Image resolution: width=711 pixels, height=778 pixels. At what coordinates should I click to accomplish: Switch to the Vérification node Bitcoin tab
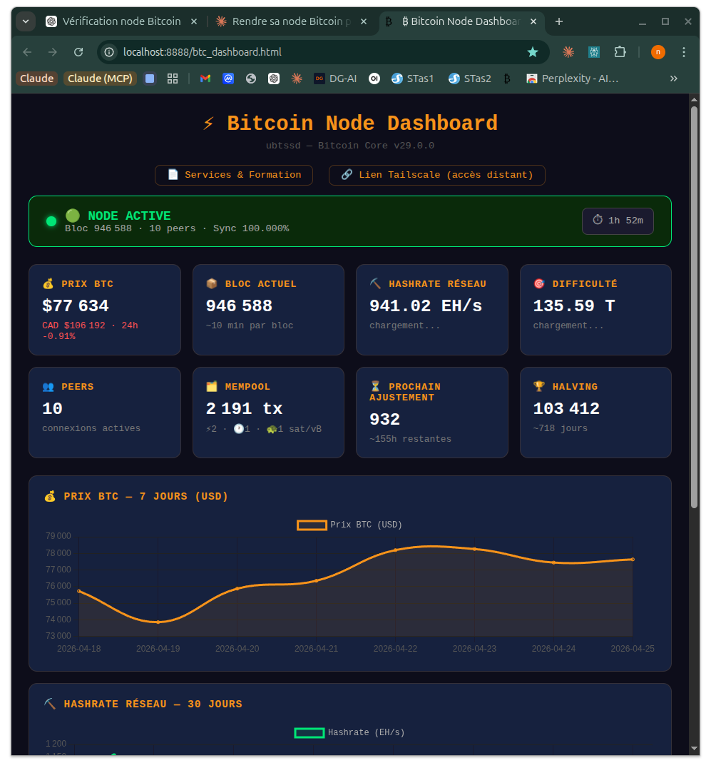[114, 21]
